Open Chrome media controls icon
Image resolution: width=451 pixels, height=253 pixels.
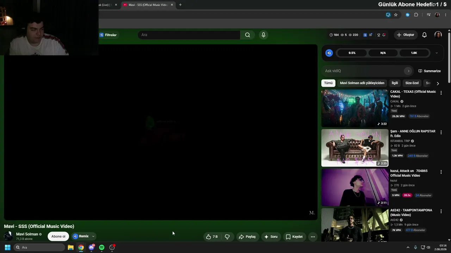[x=428, y=15]
